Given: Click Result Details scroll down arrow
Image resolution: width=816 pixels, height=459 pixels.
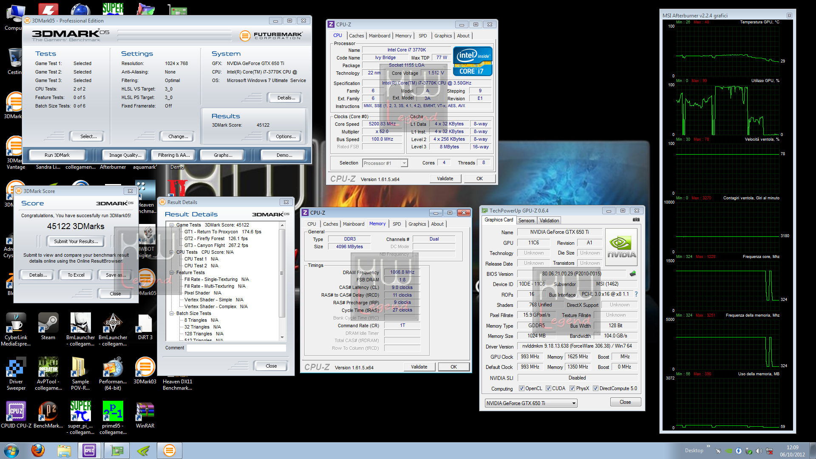Looking at the screenshot, I should tap(282, 337).
